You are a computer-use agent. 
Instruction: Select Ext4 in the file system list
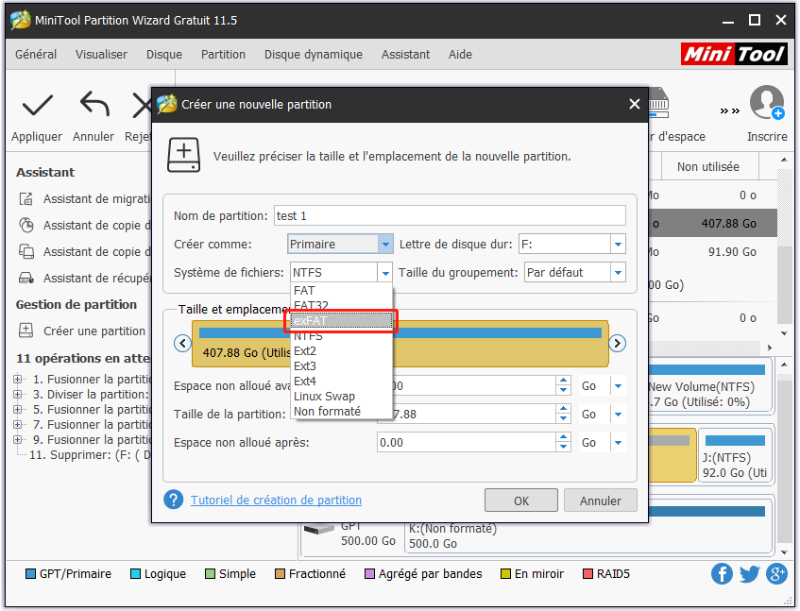[x=341, y=381]
